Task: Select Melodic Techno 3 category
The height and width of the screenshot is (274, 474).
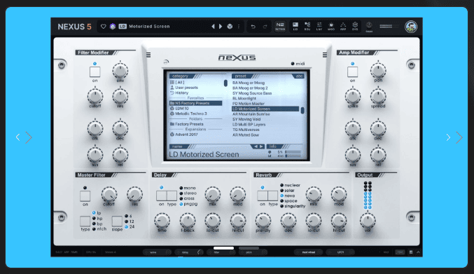Action: tap(188, 114)
